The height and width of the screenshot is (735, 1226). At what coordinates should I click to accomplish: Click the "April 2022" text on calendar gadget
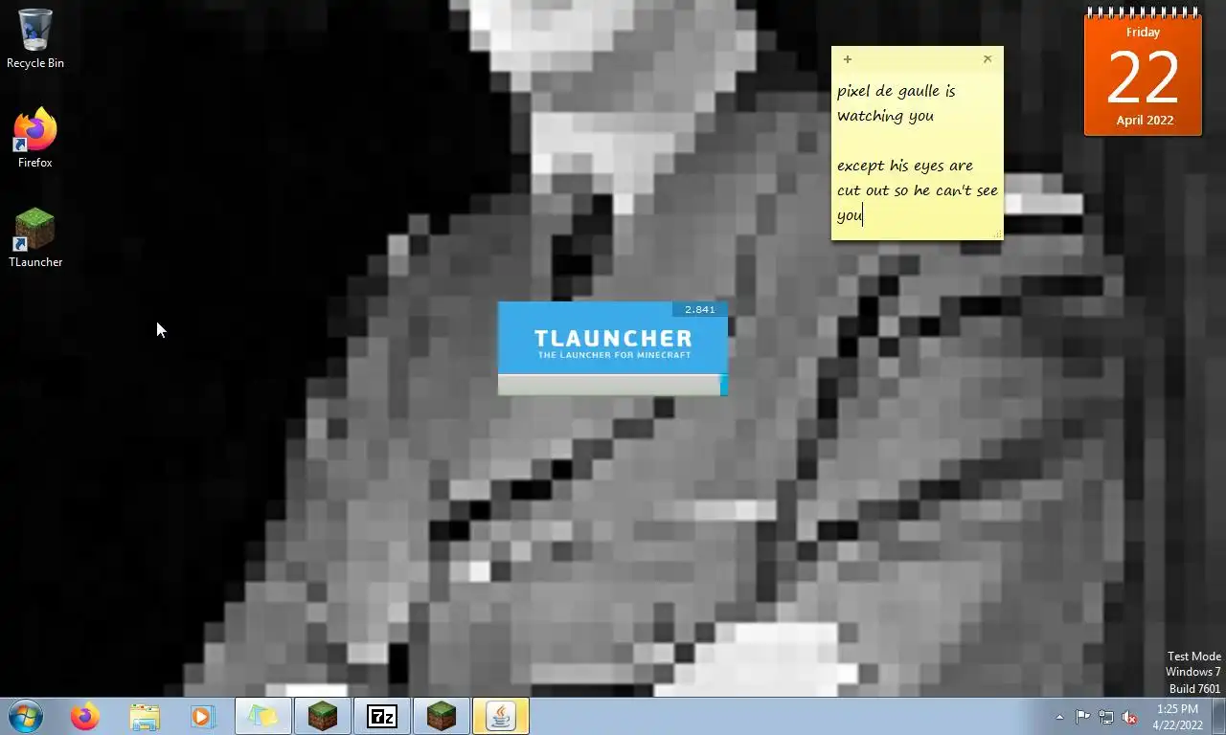[1145, 120]
